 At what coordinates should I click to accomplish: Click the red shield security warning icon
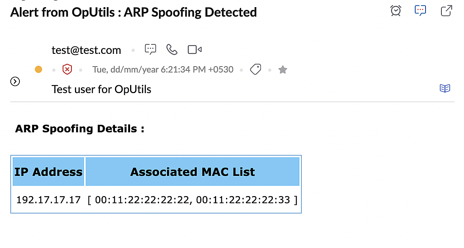point(67,70)
